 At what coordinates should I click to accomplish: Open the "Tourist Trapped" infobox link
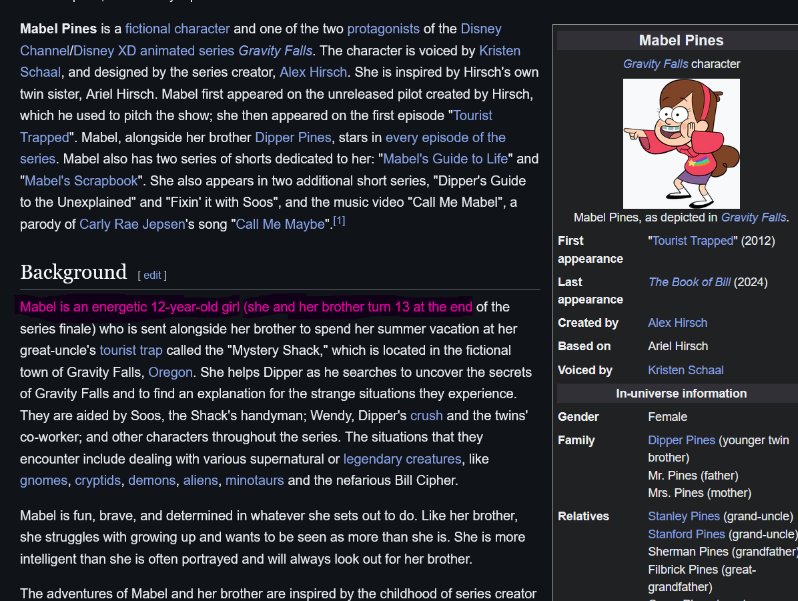[x=693, y=241]
